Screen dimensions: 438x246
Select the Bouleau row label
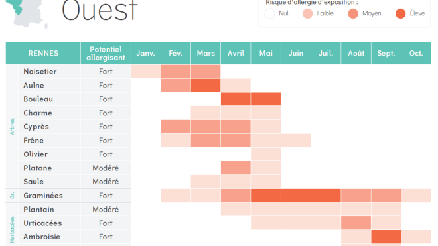[x=38, y=99]
